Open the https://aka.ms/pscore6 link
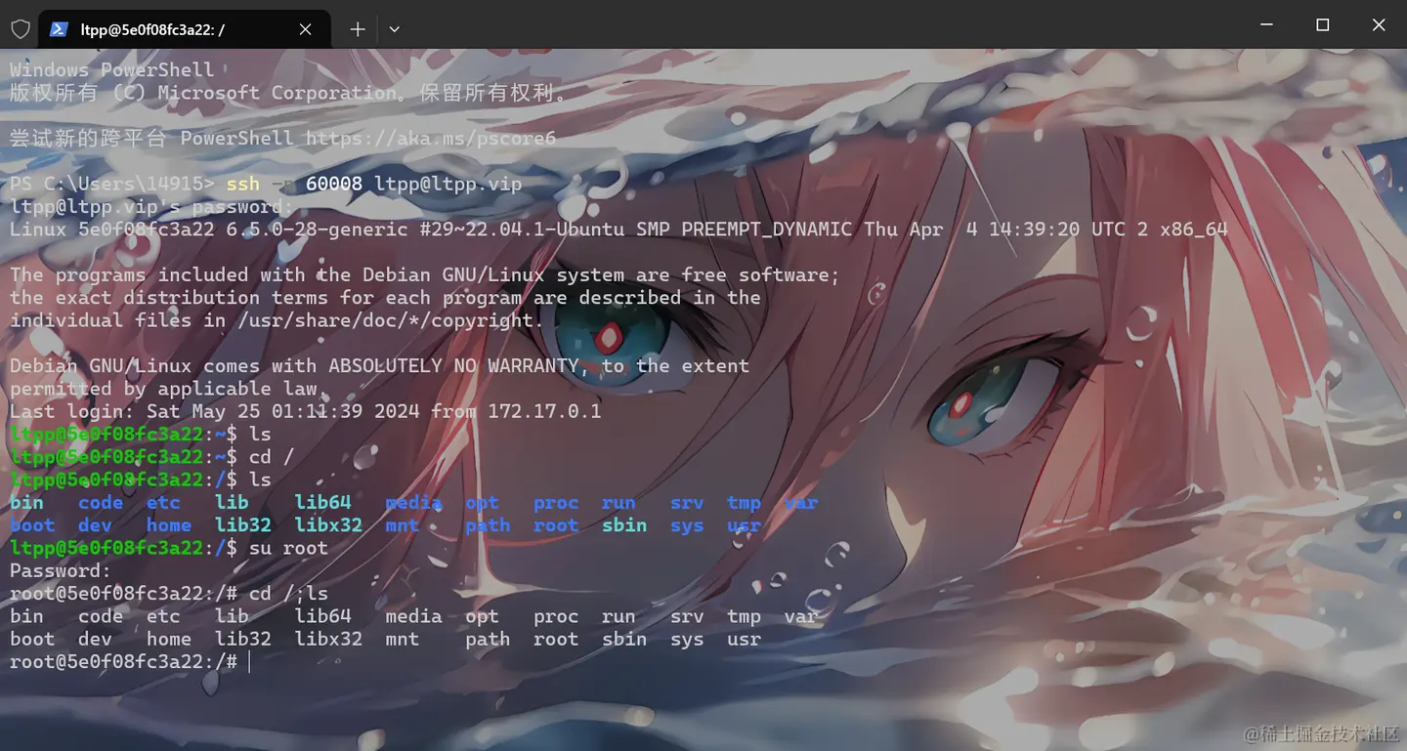Image resolution: width=1407 pixels, height=751 pixels. pyautogui.click(x=431, y=139)
